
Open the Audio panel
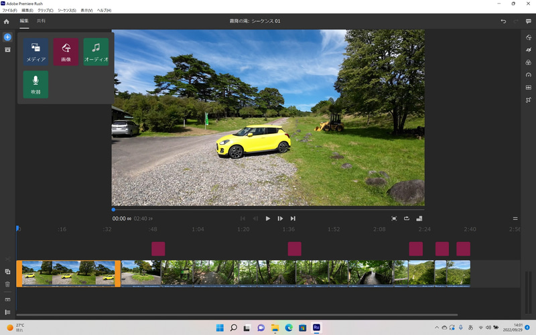pyautogui.click(x=529, y=88)
